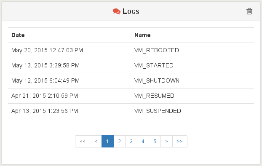This screenshot has height=166, width=262.
Task: Select page 1 in pagination
Action: (107, 142)
